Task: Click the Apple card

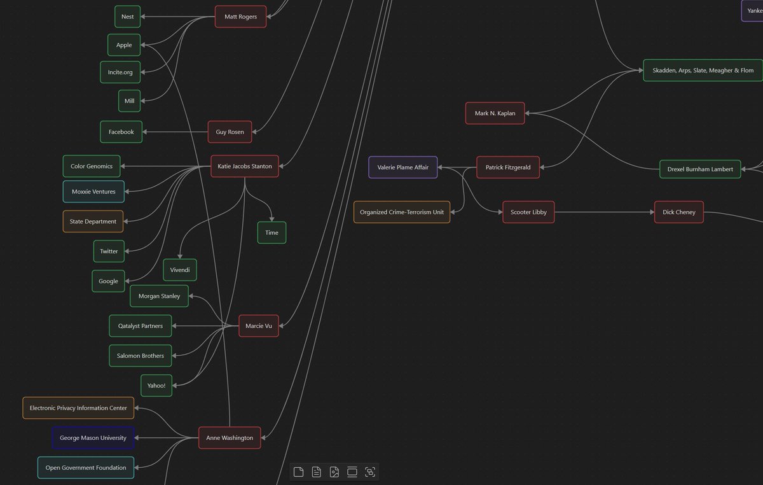Action: pos(124,45)
